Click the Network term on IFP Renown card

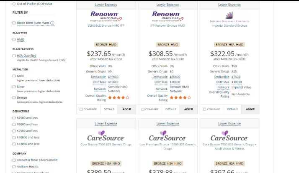coord(162,89)
